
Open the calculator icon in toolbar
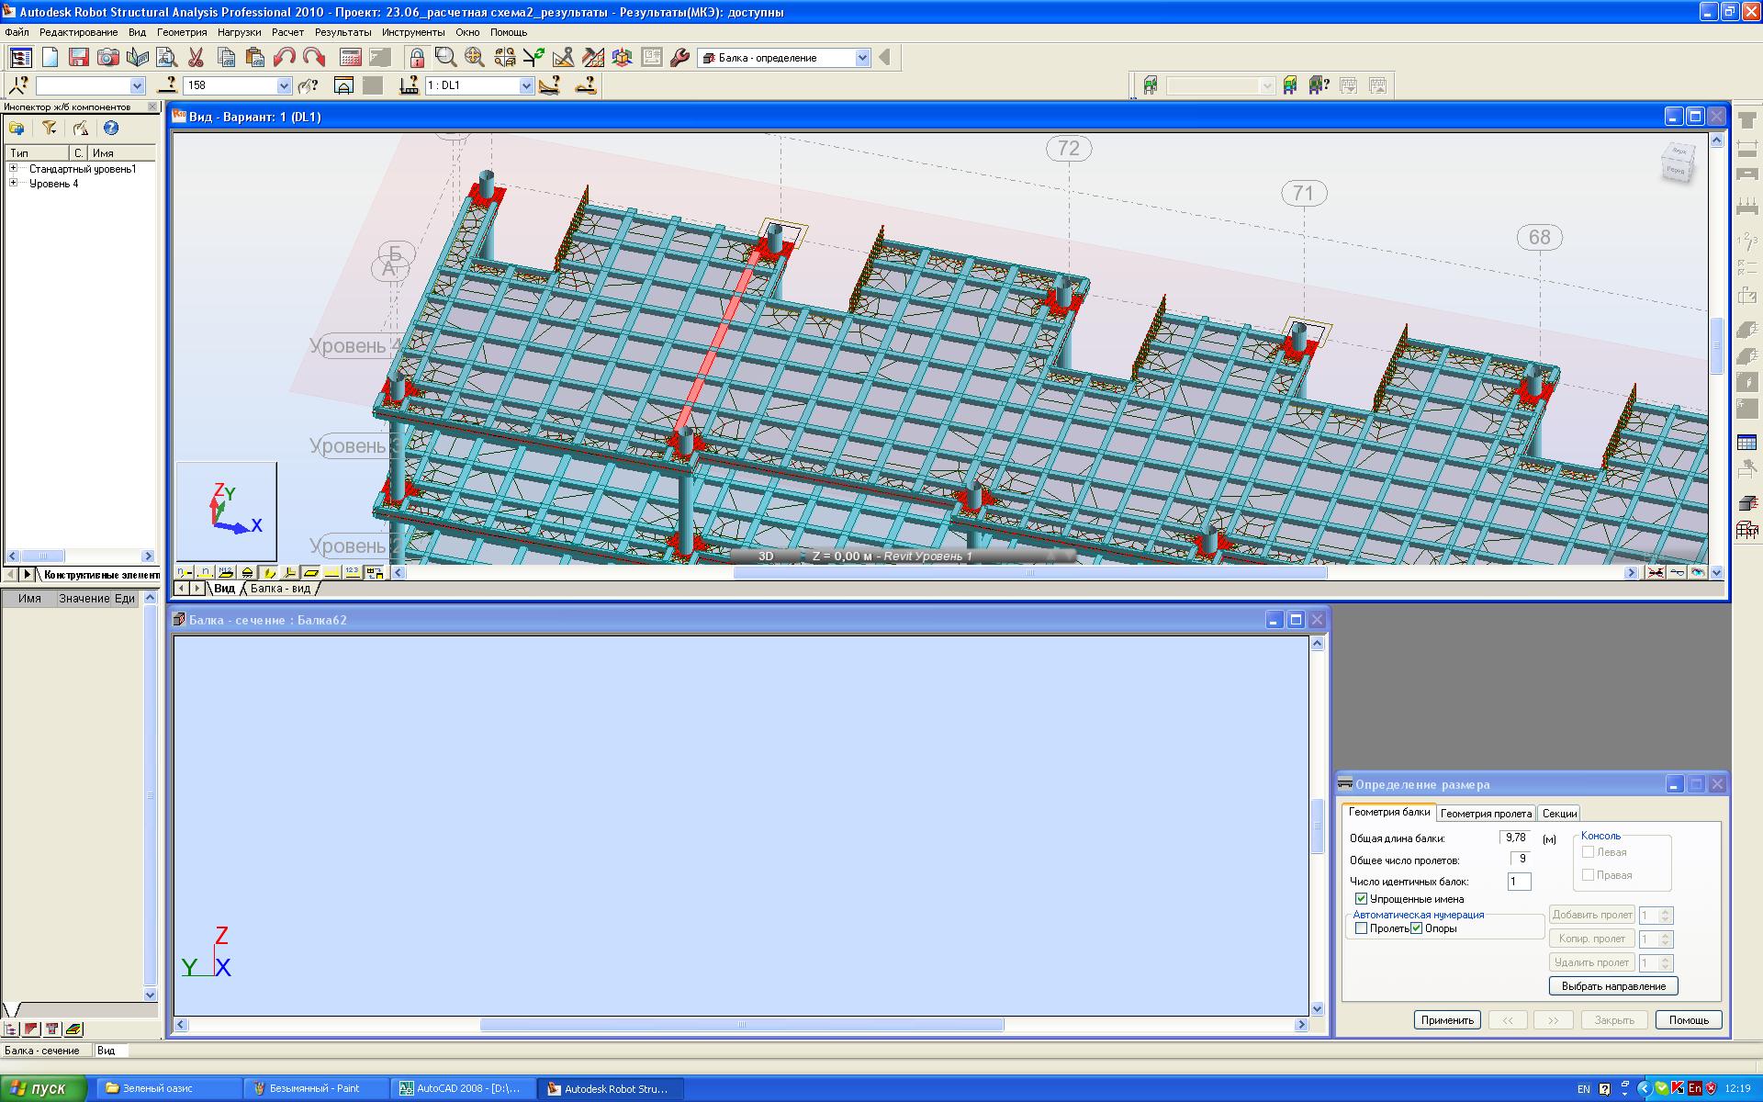pyautogui.click(x=350, y=57)
